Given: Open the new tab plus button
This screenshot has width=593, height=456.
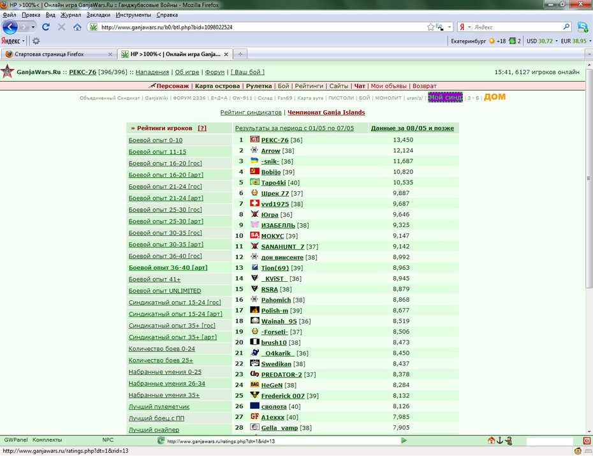Looking at the screenshot, I should pos(240,54).
